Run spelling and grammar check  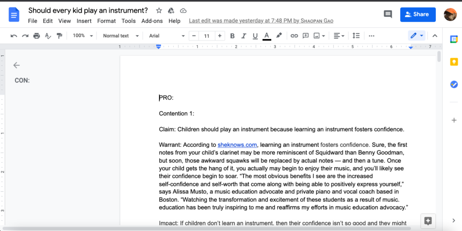click(48, 36)
